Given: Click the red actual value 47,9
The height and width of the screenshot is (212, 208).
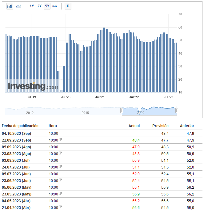Looking at the screenshot, I should click(136, 147).
